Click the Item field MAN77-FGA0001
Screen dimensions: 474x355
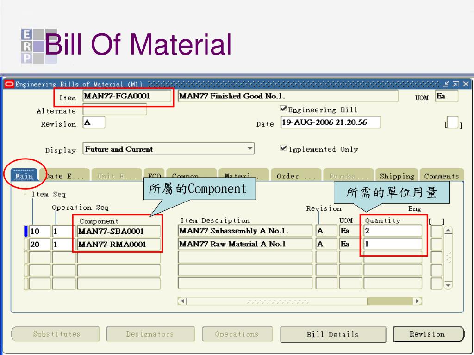pyautogui.click(x=127, y=96)
